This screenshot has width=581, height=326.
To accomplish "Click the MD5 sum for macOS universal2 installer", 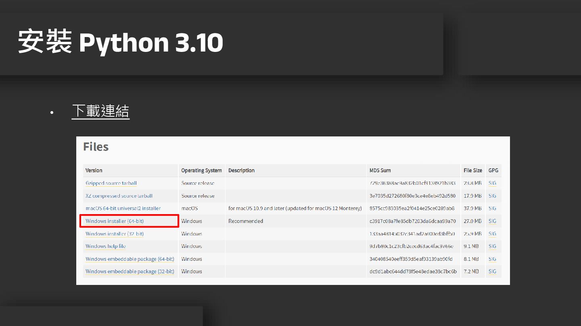I will [412, 208].
